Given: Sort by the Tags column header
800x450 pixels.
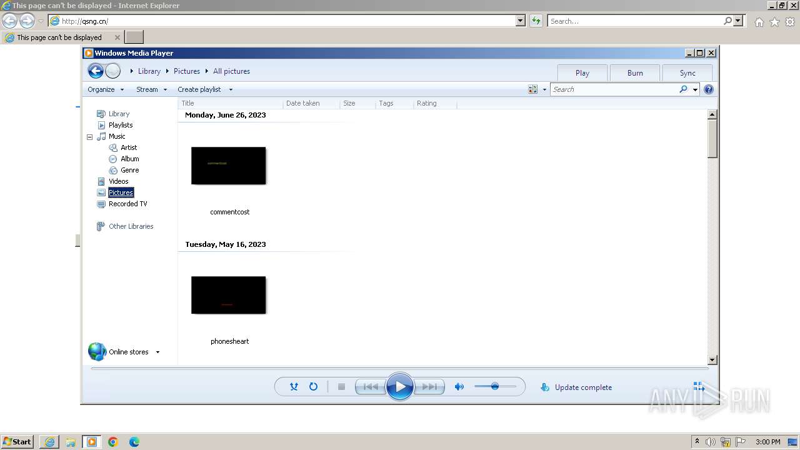Looking at the screenshot, I should [394, 103].
